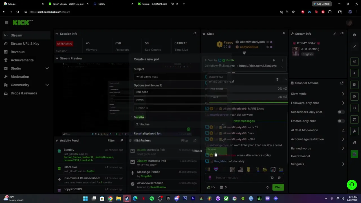
Task: Open Drops & rewards in sidebar
Action: pyautogui.click(x=27, y=93)
